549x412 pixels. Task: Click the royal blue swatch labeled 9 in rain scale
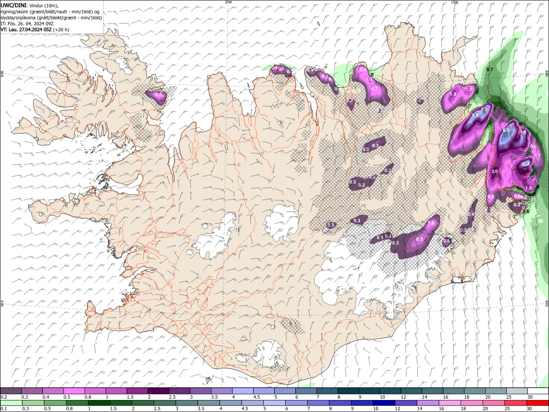362,403
